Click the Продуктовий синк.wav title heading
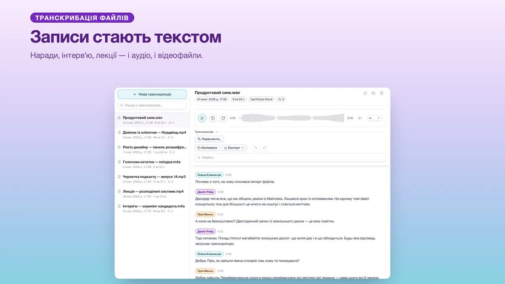The width and height of the screenshot is (505, 284). 218,93
